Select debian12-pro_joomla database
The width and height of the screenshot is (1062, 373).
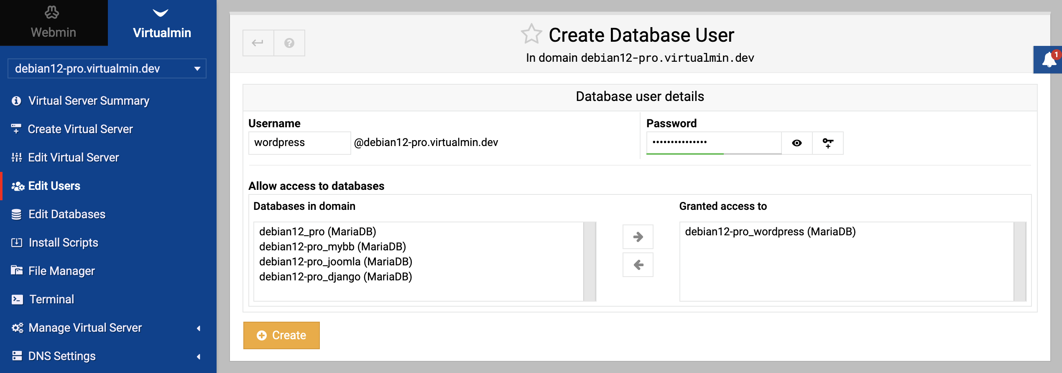336,262
